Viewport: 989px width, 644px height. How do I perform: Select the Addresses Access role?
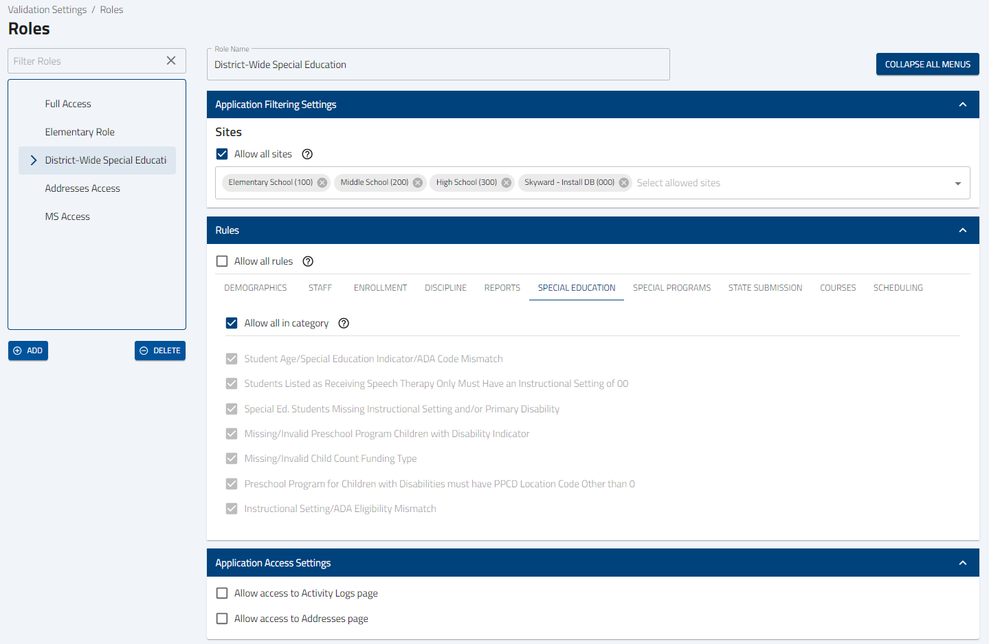pyautogui.click(x=97, y=188)
